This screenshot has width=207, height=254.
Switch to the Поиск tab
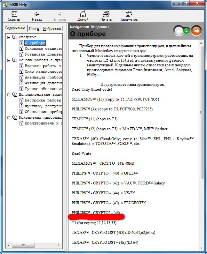tap(34, 29)
